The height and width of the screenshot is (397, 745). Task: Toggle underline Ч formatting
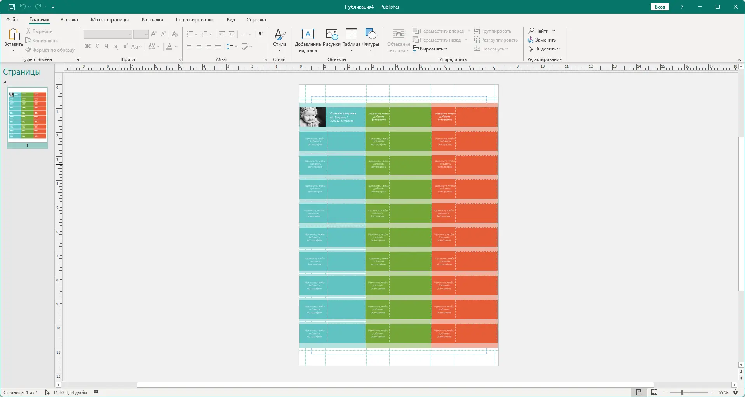pos(106,47)
